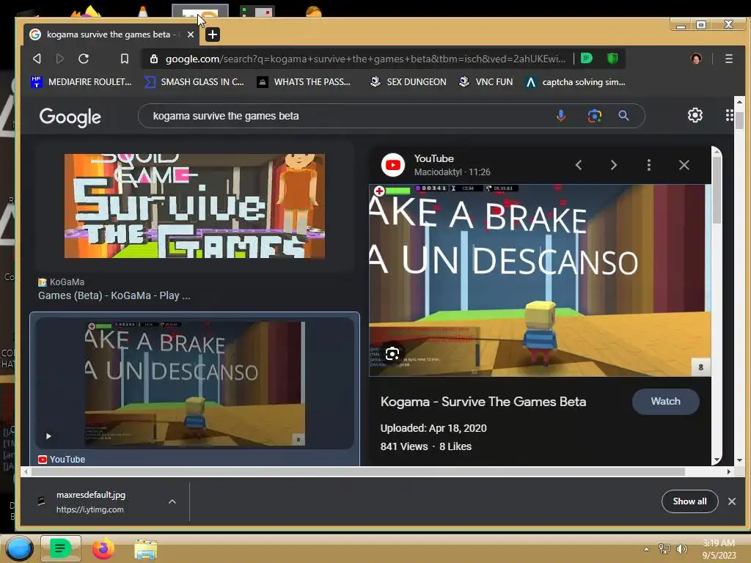Close the kogama survive the games tab
The width and height of the screenshot is (751, 563).
[x=191, y=34]
